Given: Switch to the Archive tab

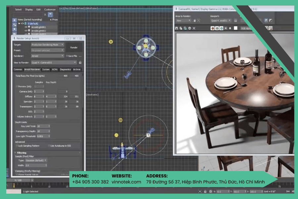Looking at the screenshot, I should pyautogui.click(x=77, y=70).
